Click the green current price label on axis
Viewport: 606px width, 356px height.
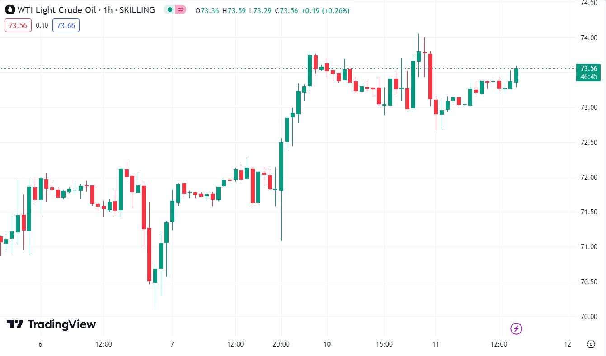(x=589, y=69)
